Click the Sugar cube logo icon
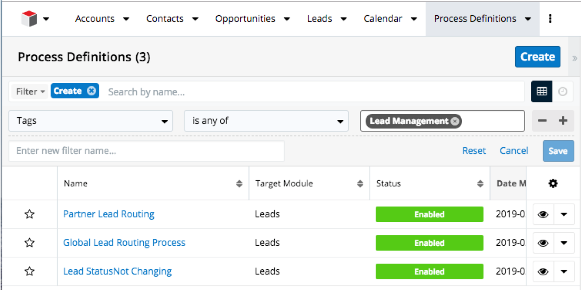The height and width of the screenshot is (290, 581). [29, 19]
